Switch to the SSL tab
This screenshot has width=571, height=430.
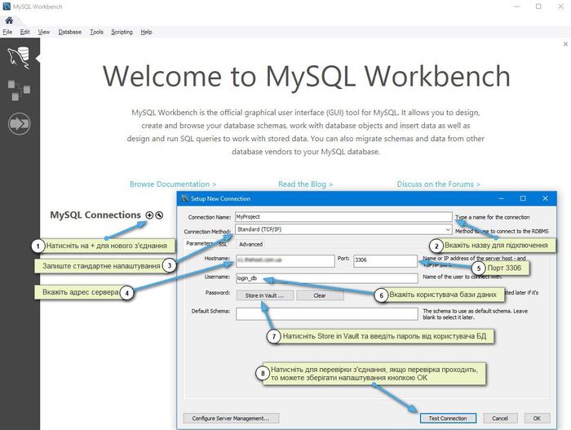[x=223, y=244]
